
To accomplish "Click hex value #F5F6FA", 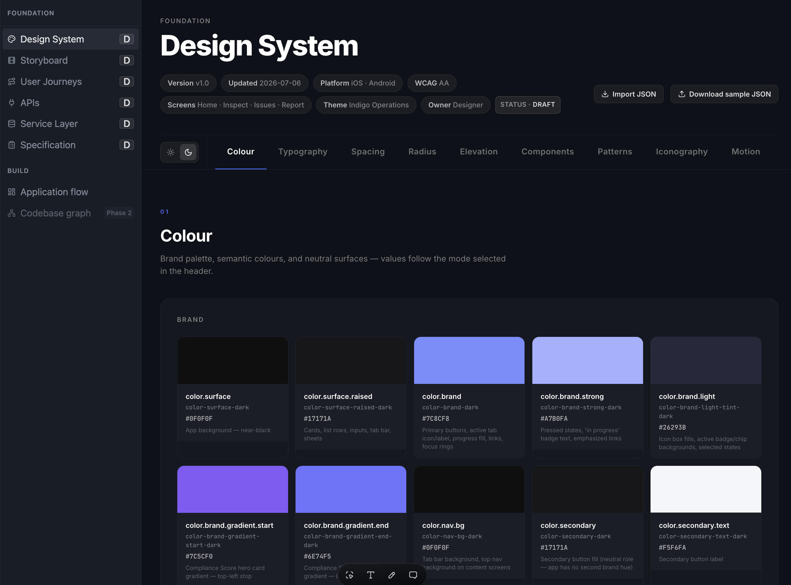I will click(x=672, y=547).
